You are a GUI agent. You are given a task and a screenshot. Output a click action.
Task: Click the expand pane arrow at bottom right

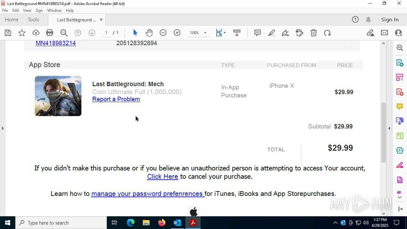pyautogui.click(x=400, y=209)
